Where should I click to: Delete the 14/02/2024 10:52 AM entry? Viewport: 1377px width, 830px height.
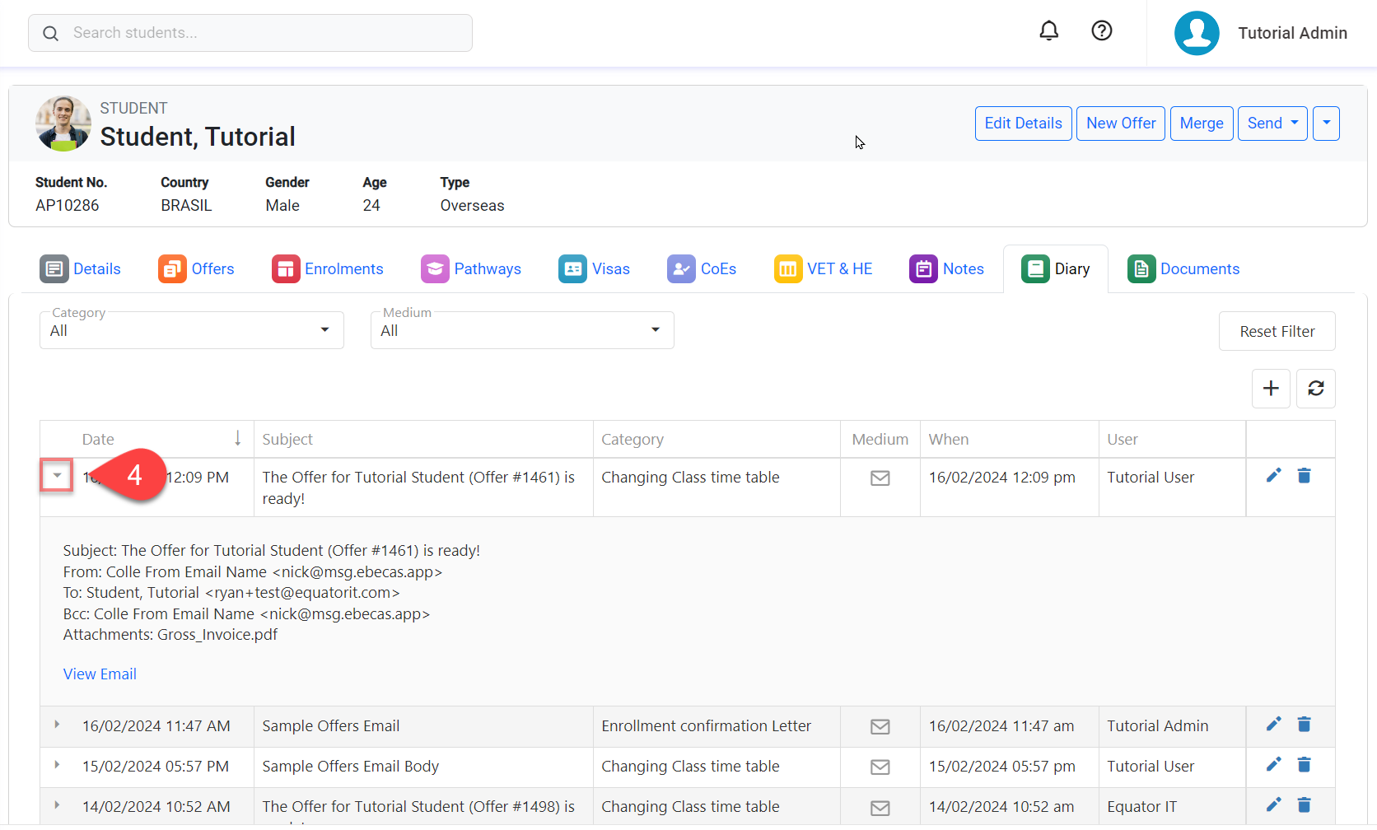click(x=1304, y=804)
